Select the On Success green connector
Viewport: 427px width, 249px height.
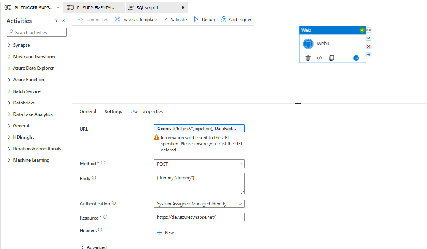369,38
